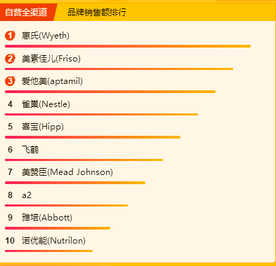This screenshot has height=266, width=276.
Task: Click the sales bar under 飞鹤
Action: [x=84, y=160]
